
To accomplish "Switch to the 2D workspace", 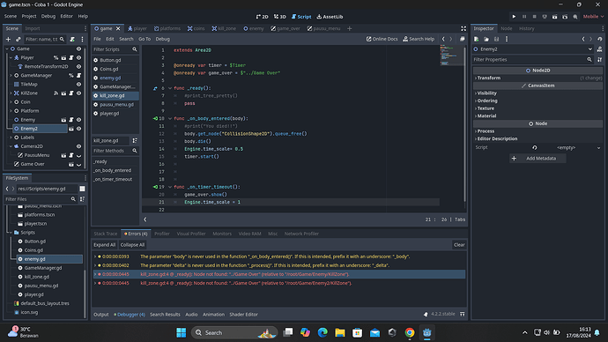I will (x=262, y=17).
